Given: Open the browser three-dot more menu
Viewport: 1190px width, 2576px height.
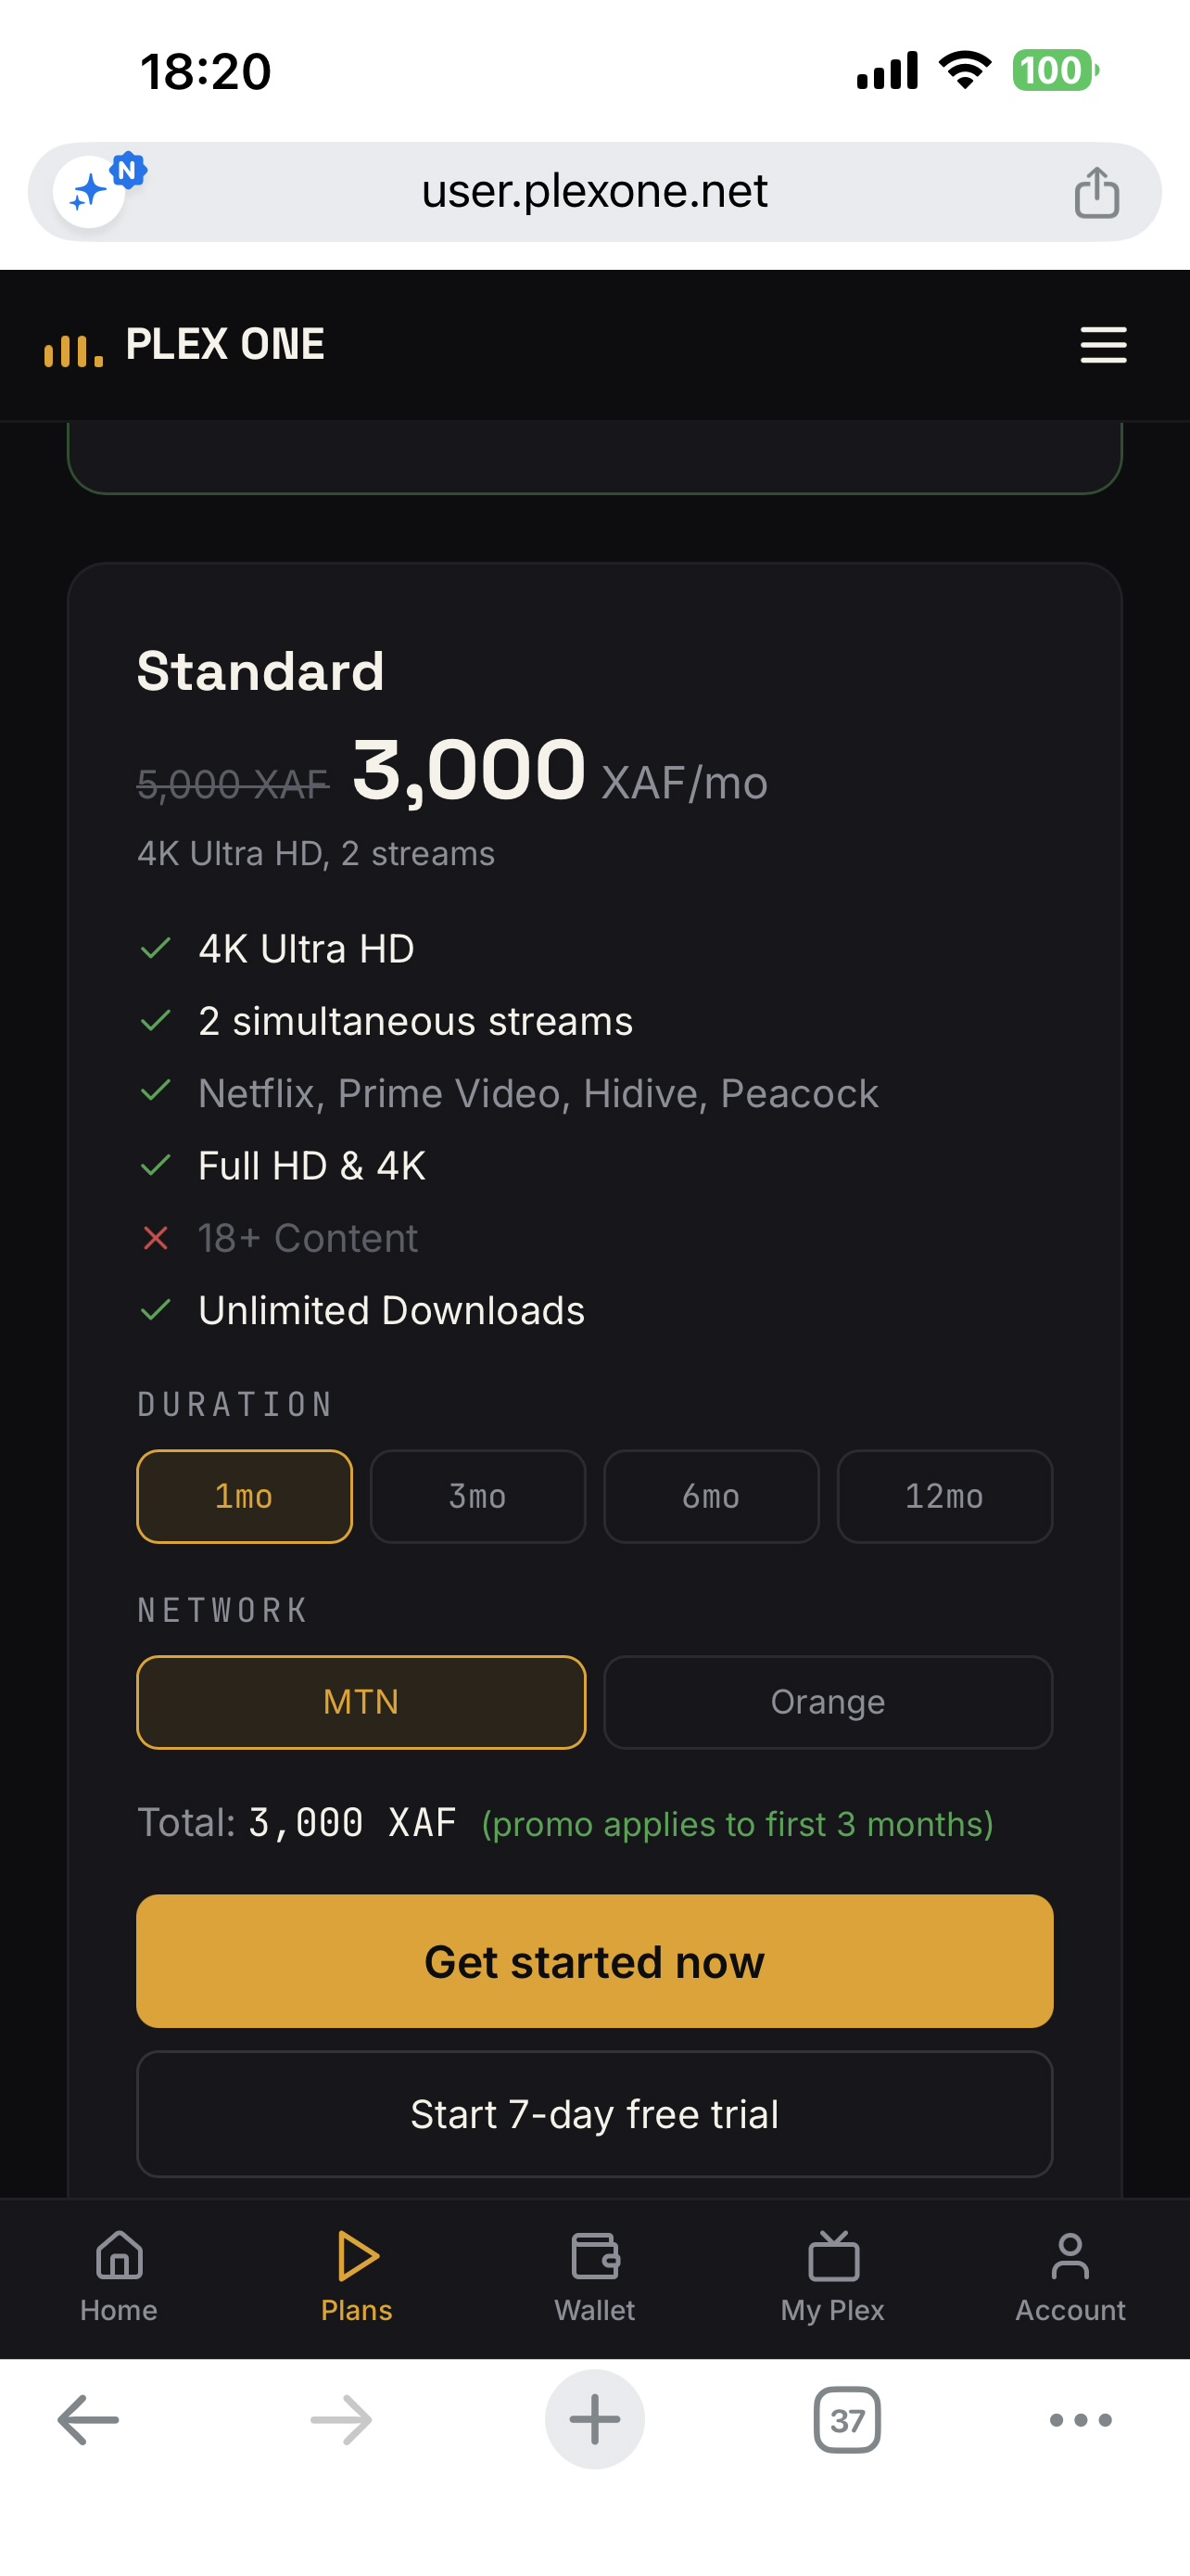Looking at the screenshot, I should coord(1080,2420).
